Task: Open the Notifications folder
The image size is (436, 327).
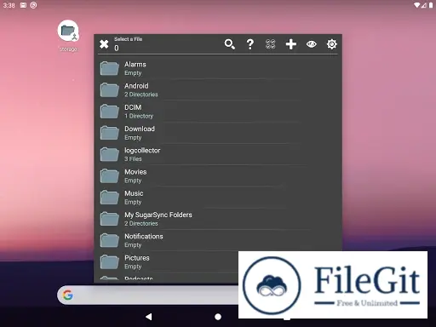Action: click(218, 240)
